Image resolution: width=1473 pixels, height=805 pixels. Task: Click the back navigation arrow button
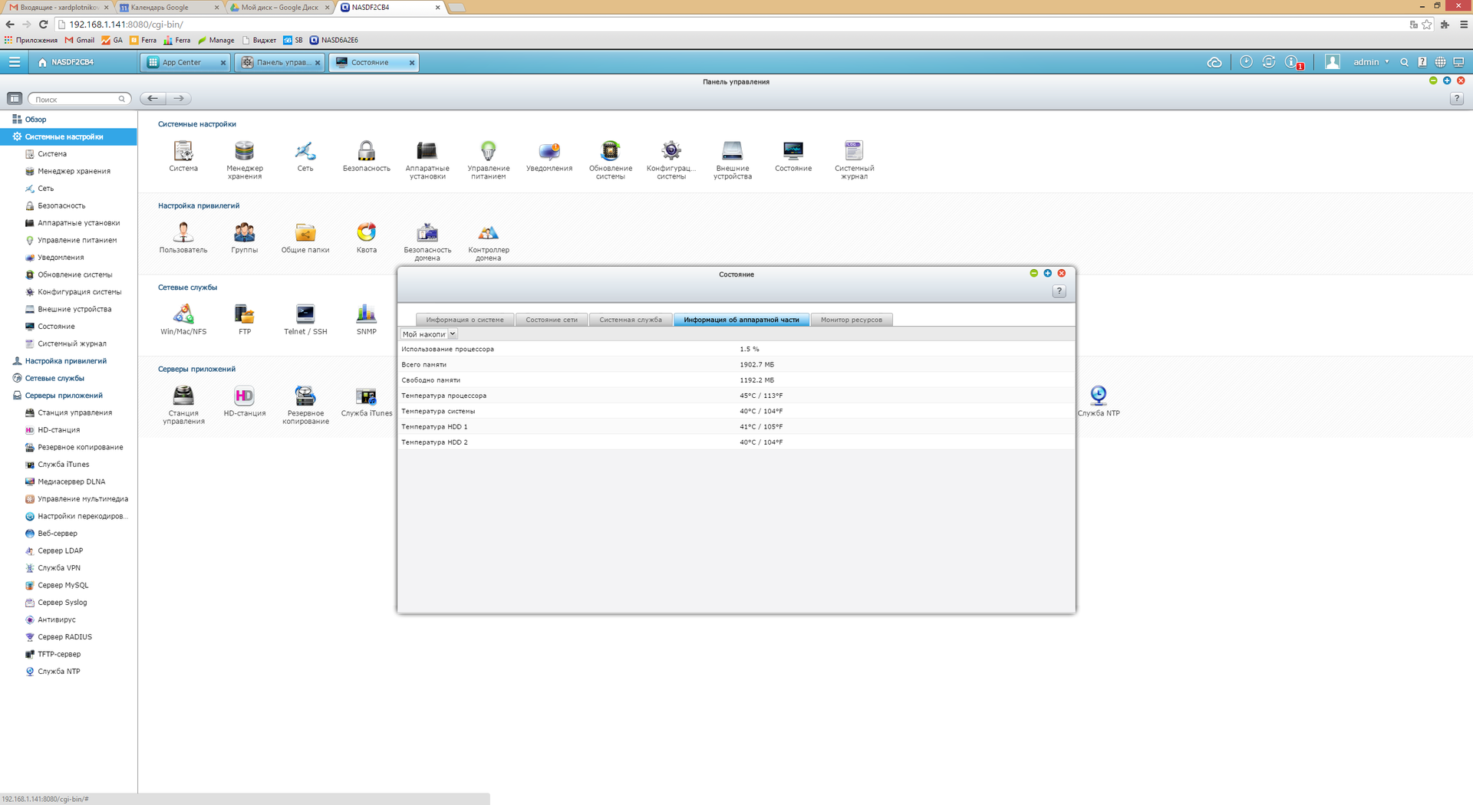[x=153, y=99]
